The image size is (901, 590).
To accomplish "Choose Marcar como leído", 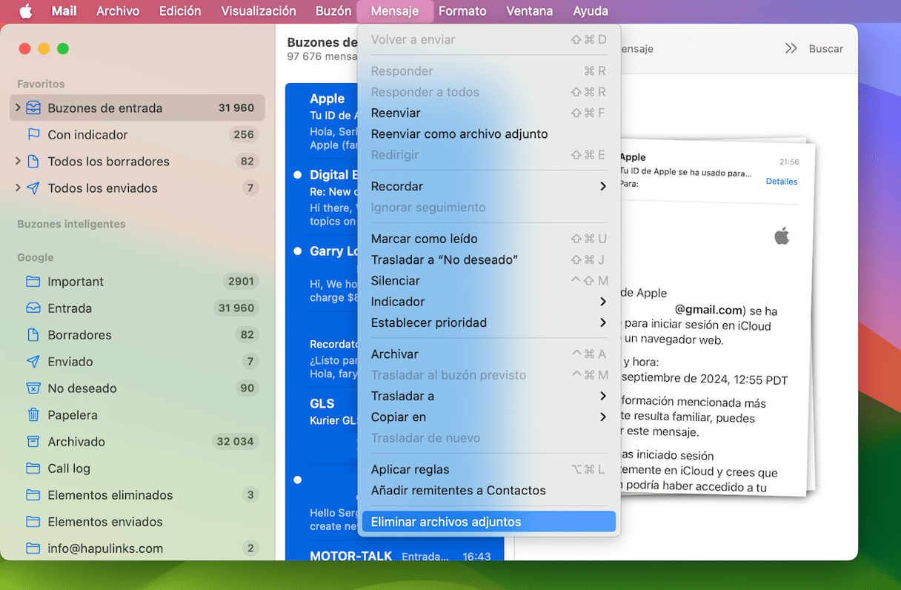I will 489,239.
